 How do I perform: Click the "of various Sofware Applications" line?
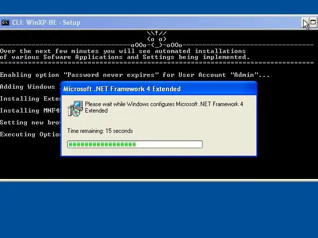click(x=125, y=57)
